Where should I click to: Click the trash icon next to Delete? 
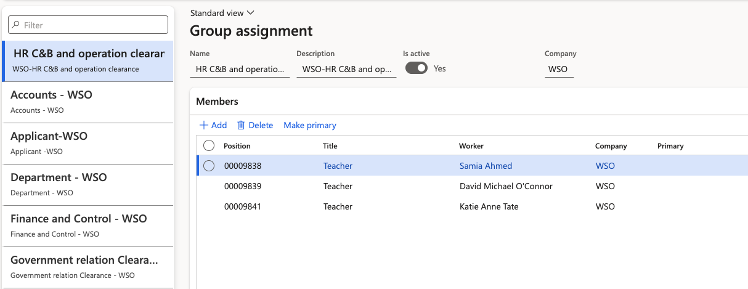pyautogui.click(x=241, y=125)
